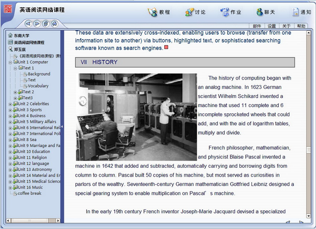Select Unit 13 Astronomy
This screenshot has width=316, height=229.
[35, 170]
